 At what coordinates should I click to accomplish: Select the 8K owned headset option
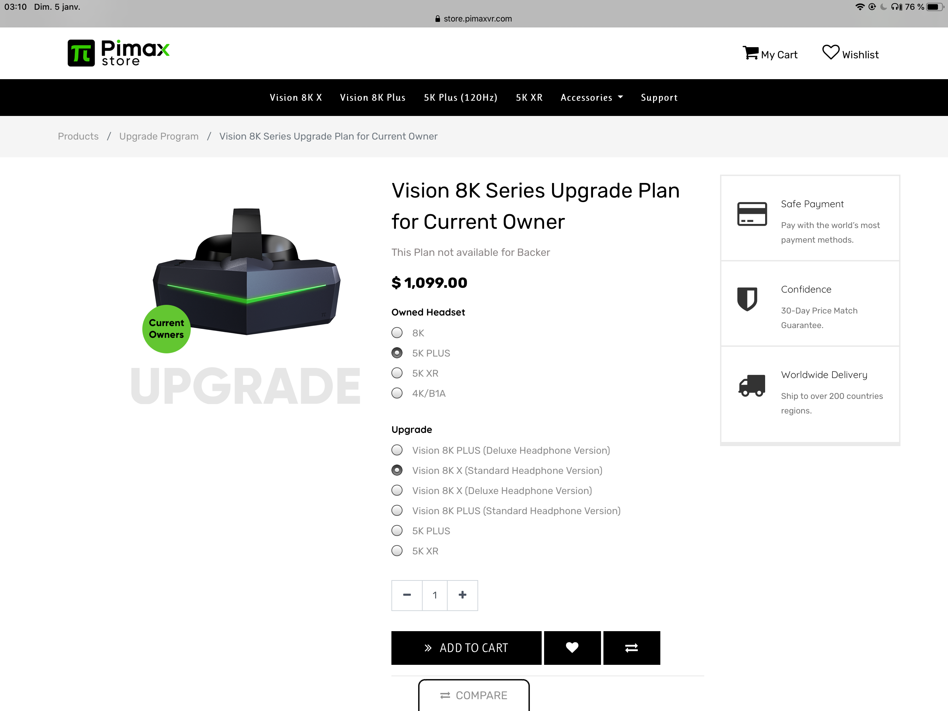tap(397, 333)
